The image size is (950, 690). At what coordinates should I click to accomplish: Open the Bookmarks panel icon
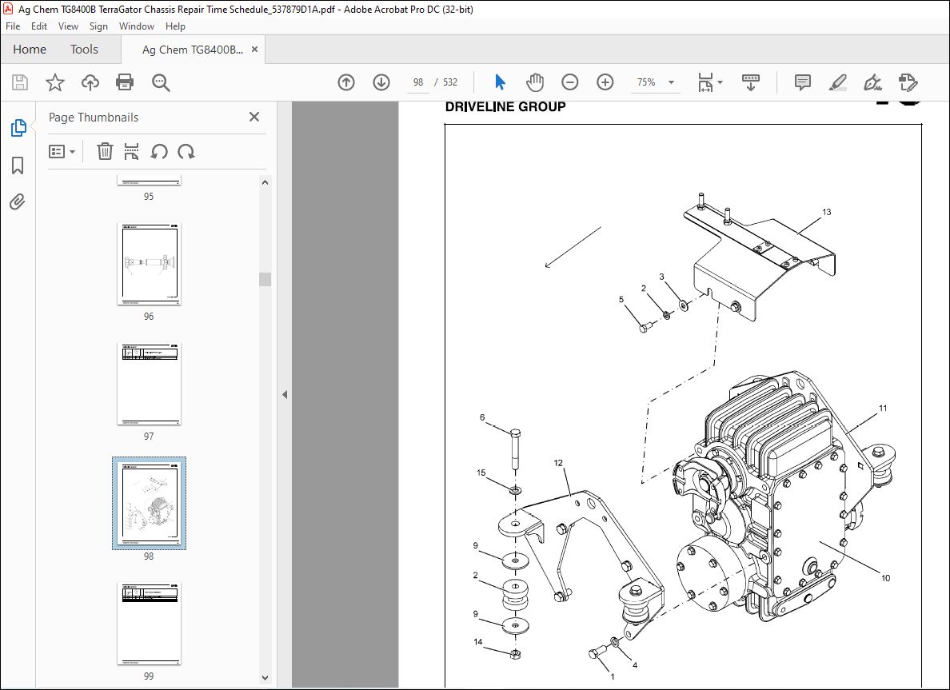click(18, 166)
